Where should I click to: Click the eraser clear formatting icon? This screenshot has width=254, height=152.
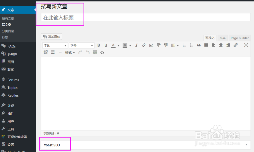point(144,45)
